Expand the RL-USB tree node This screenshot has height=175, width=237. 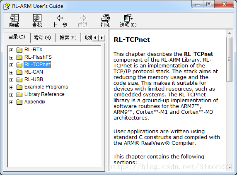[11, 80]
